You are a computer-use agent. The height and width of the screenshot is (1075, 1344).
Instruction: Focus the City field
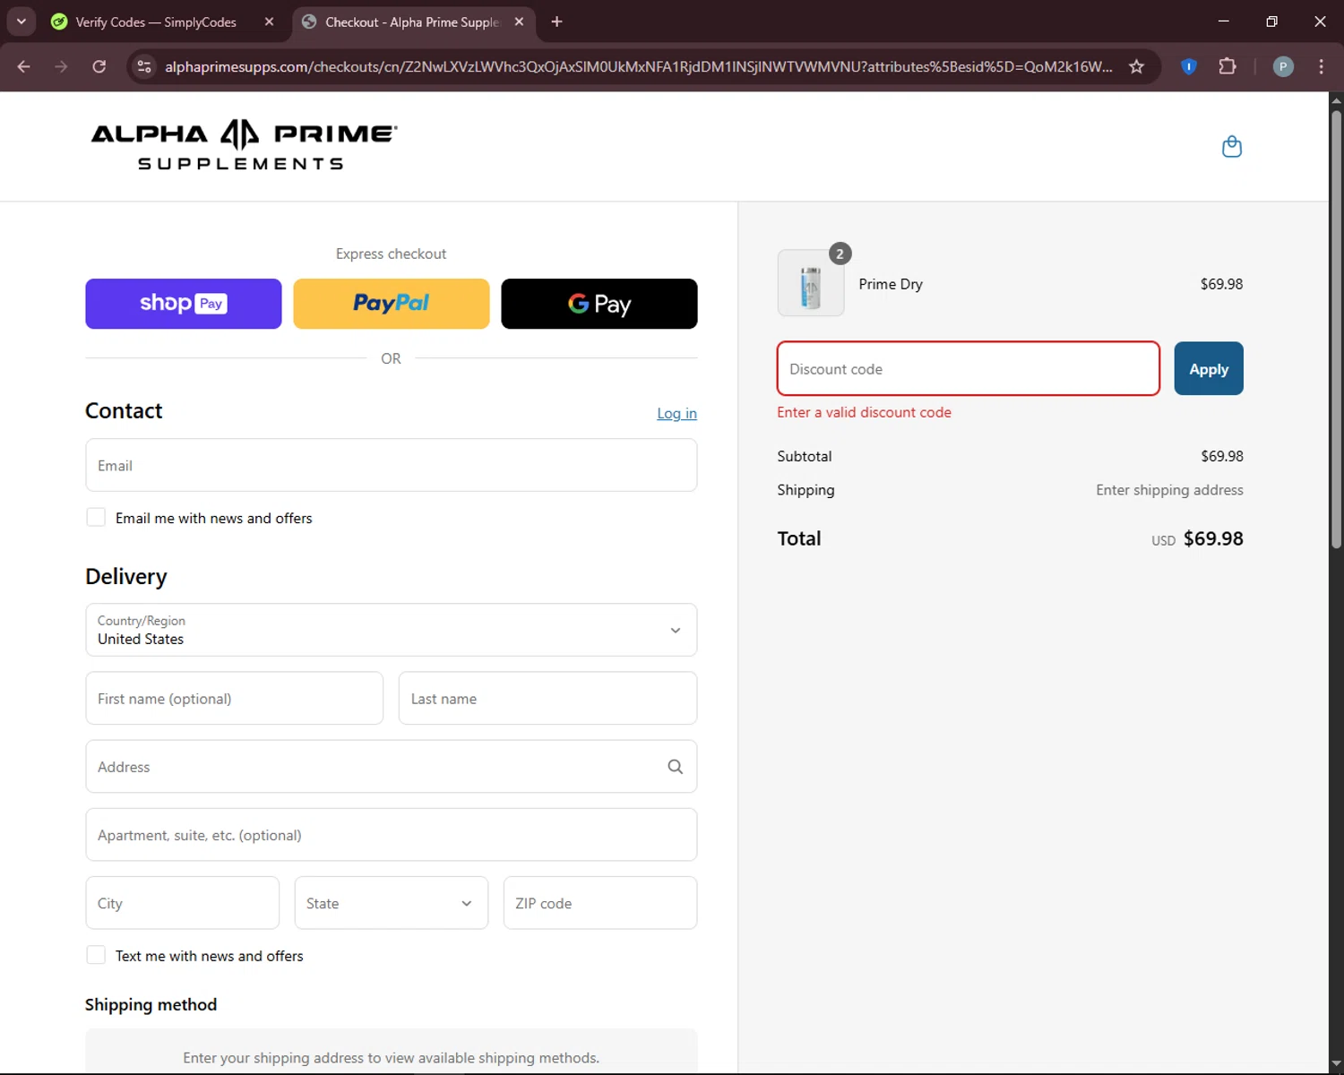183,903
